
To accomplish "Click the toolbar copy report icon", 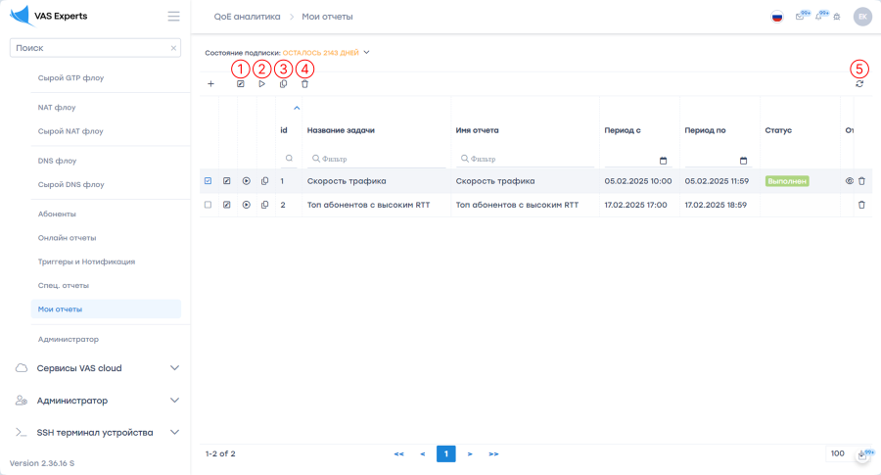I will tap(283, 84).
